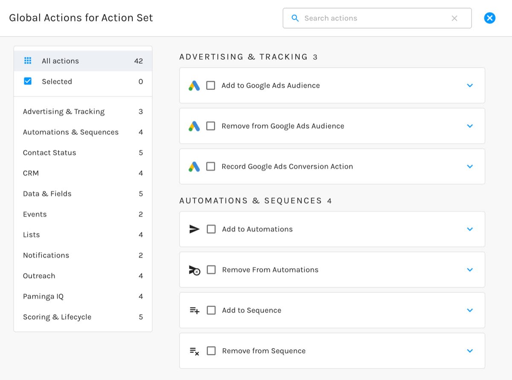
Task: Check the Remove from Sequence checkbox
Action: 211,351
